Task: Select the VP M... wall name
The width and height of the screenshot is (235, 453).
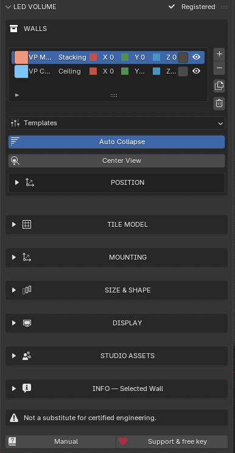Action: tap(40, 57)
